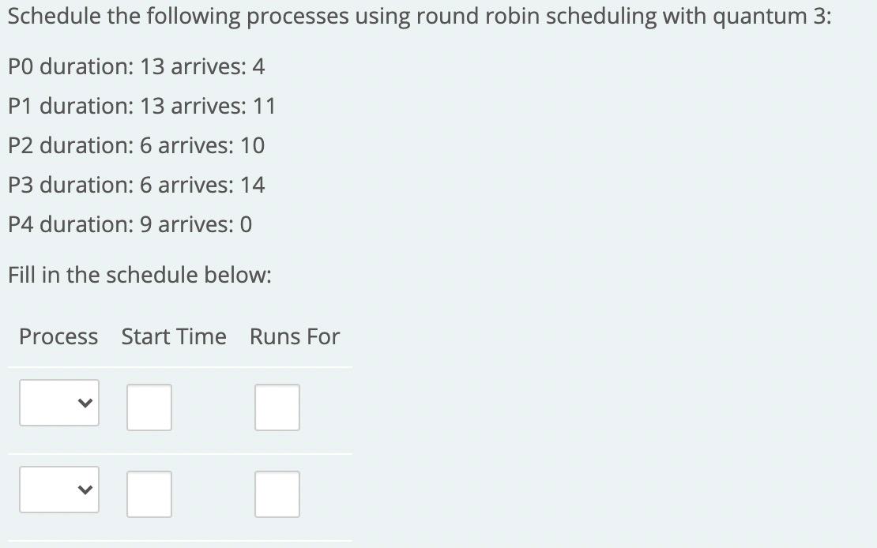
Task: Click the P4 duration 9 arrives 0 line
Action: (x=130, y=224)
